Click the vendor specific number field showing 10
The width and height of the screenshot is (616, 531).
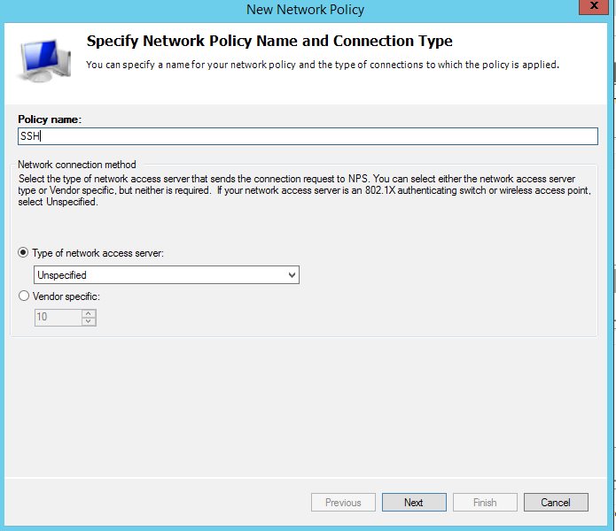[58, 317]
